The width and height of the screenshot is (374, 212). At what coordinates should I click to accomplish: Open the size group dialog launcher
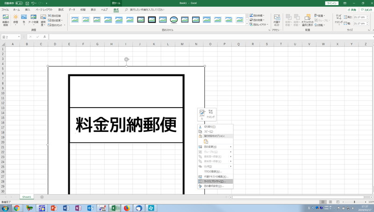pyautogui.click(x=369, y=30)
